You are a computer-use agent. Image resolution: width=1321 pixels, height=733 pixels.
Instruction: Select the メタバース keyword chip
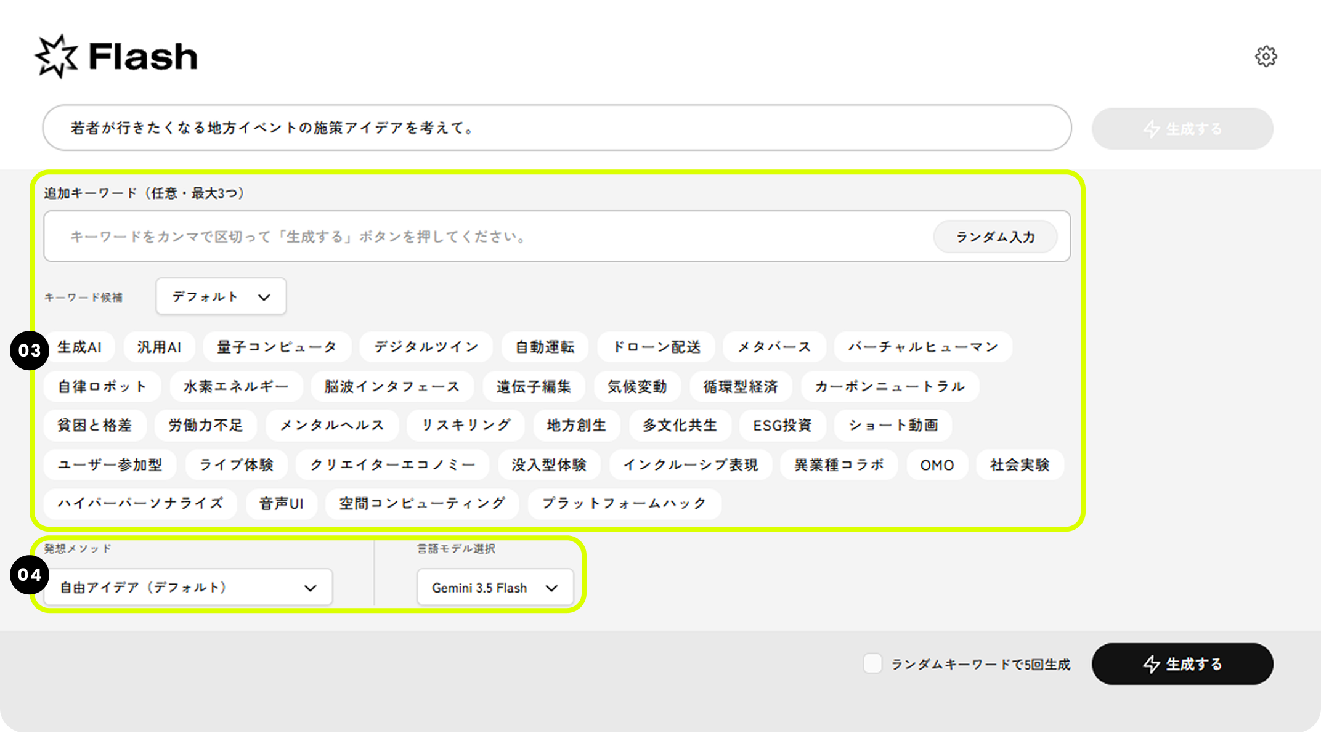774,347
